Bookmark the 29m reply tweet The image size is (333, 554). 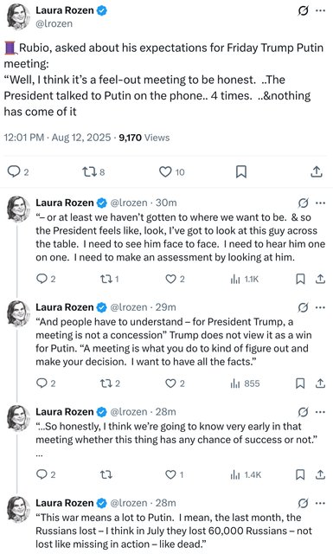pos(300,383)
